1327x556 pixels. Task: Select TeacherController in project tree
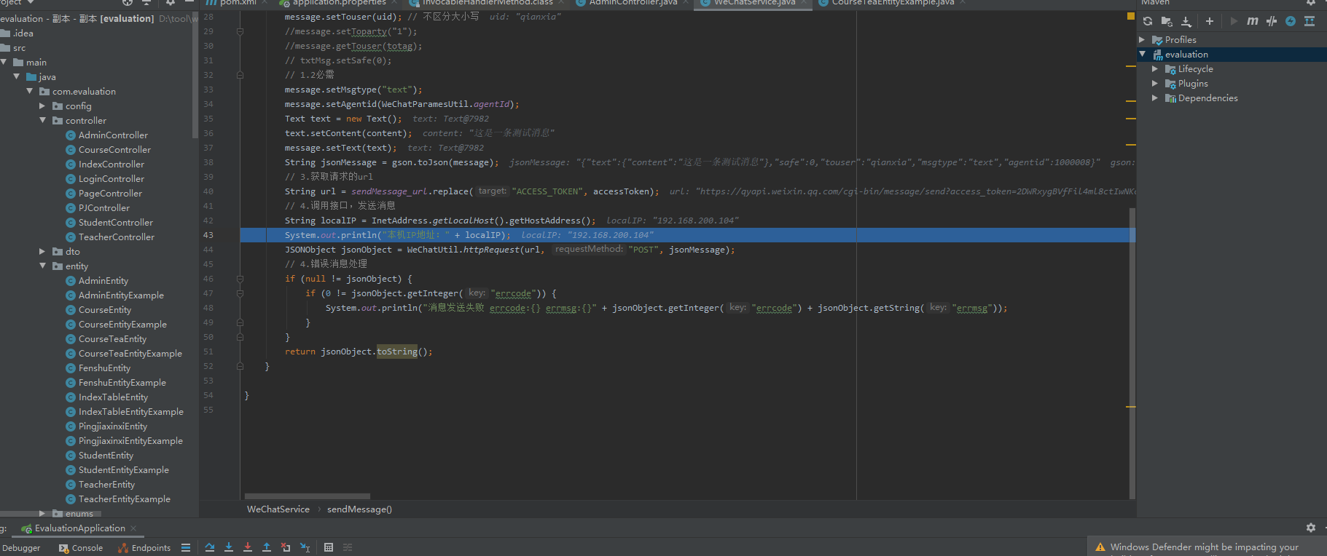110,237
